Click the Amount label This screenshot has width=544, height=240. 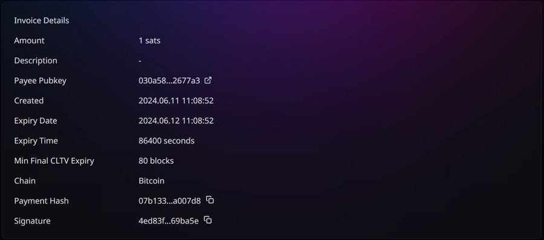point(30,40)
